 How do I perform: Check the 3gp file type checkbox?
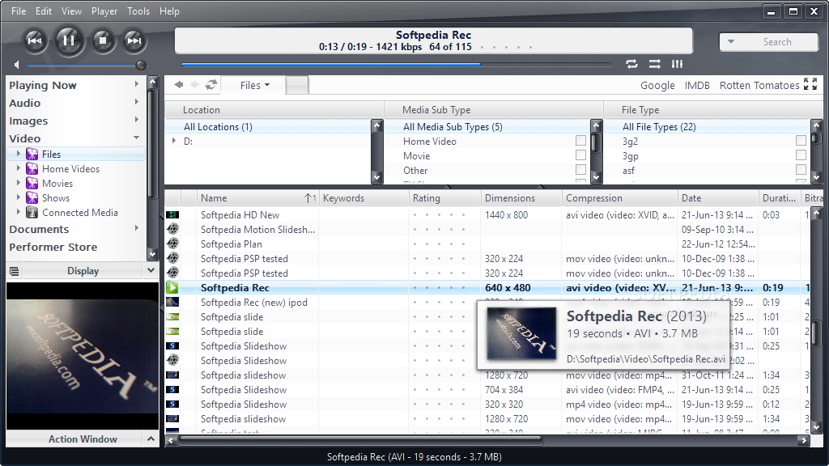click(x=801, y=155)
